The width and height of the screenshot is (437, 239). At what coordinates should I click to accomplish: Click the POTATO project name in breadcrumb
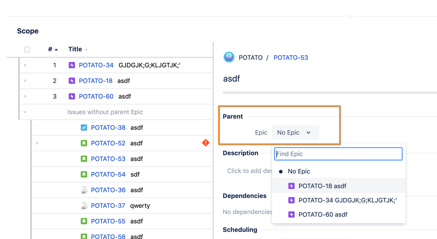tap(251, 58)
